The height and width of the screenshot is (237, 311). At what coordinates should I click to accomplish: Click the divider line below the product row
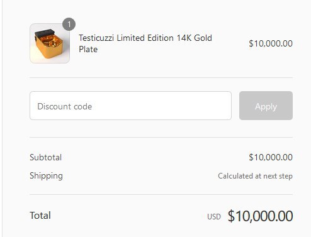(161, 77)
